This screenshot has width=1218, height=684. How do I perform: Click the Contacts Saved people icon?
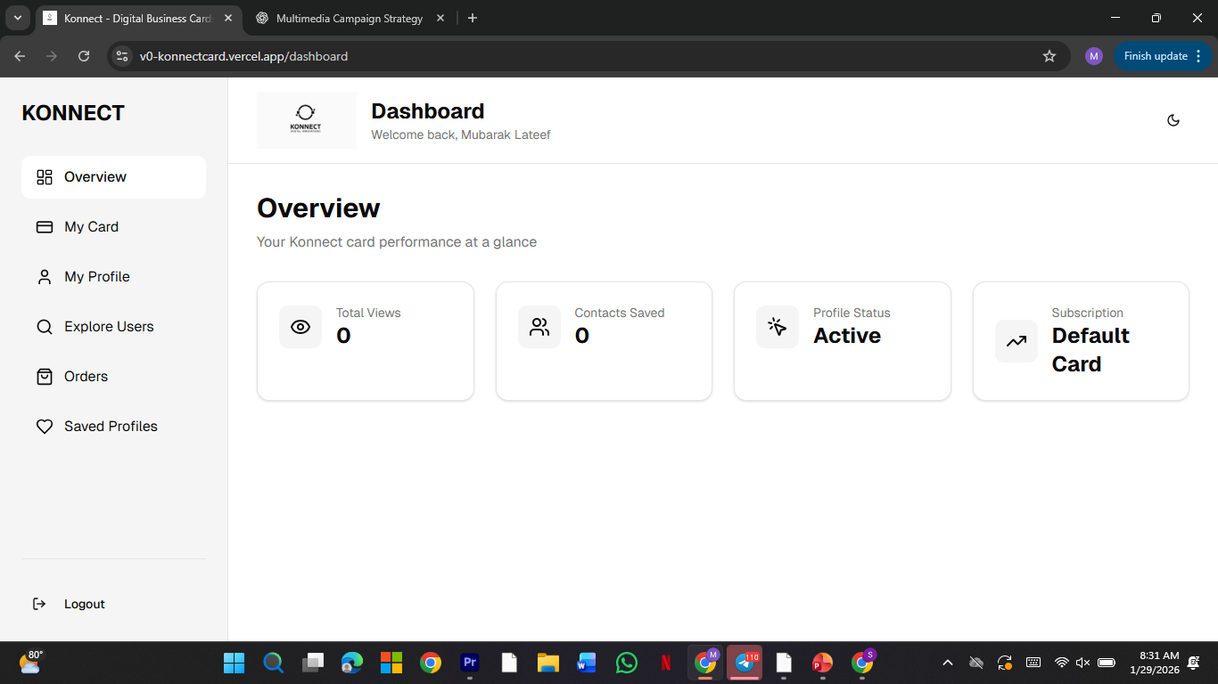click(x=539, y=327)
